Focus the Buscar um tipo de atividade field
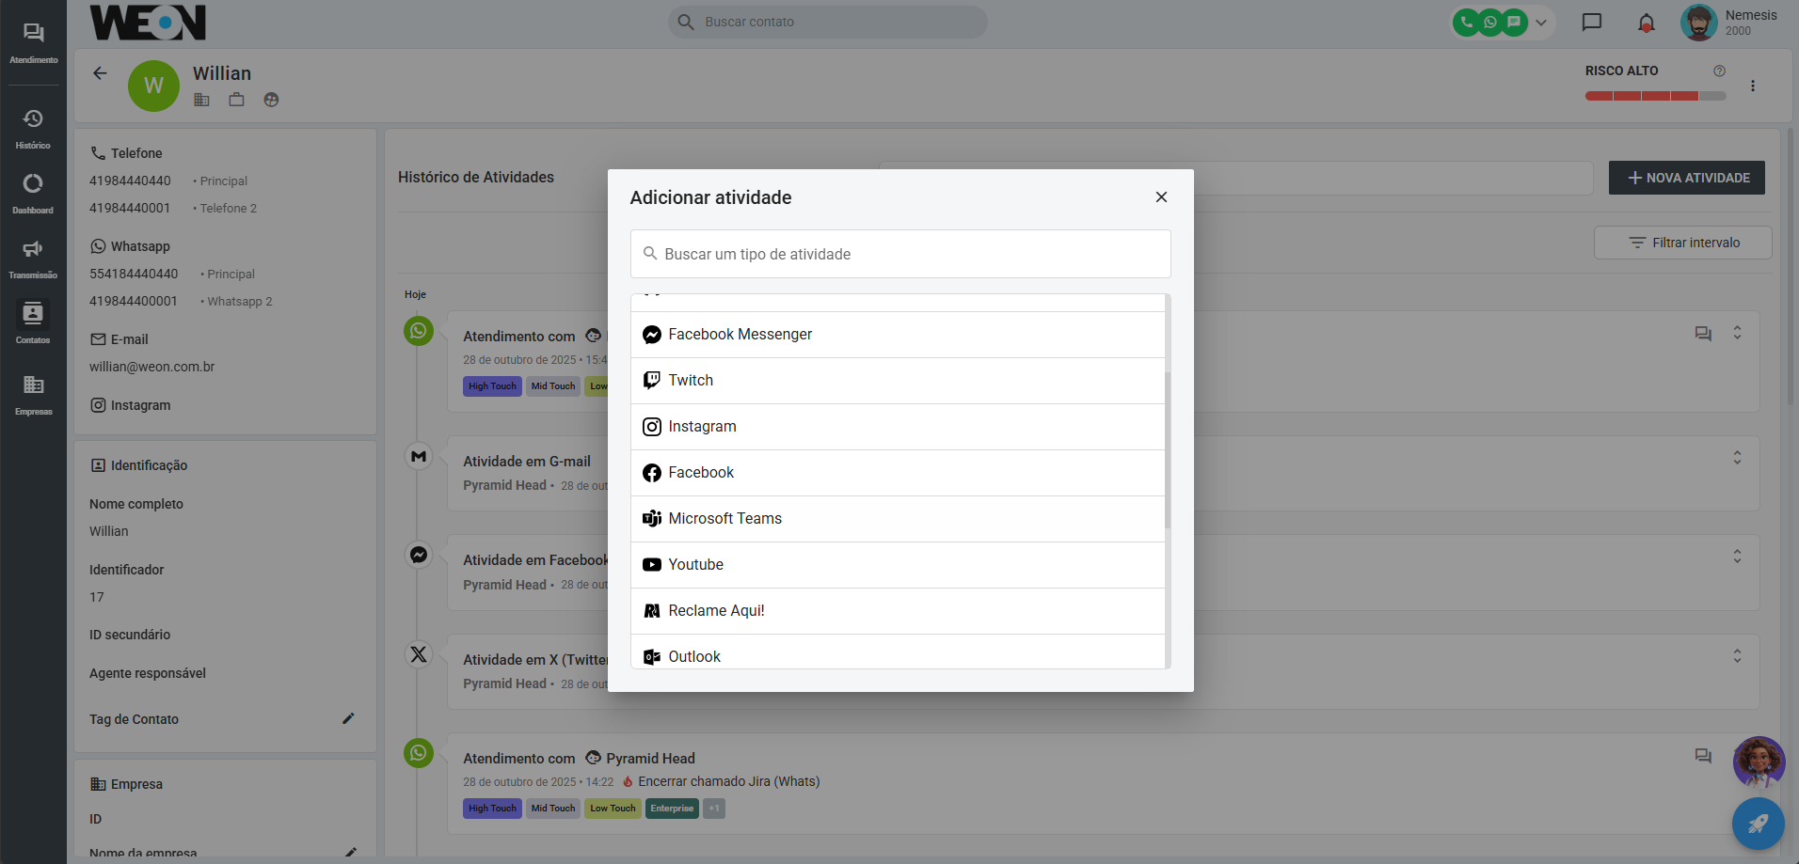This screenshot has height=864, width=1799. pos(899,254)
